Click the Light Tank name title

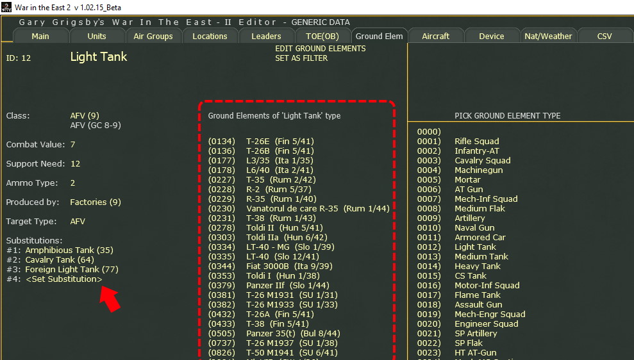coord(99,57)
